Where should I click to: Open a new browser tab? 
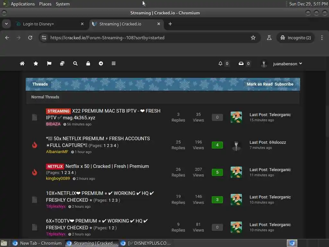(x=170, y=24)
